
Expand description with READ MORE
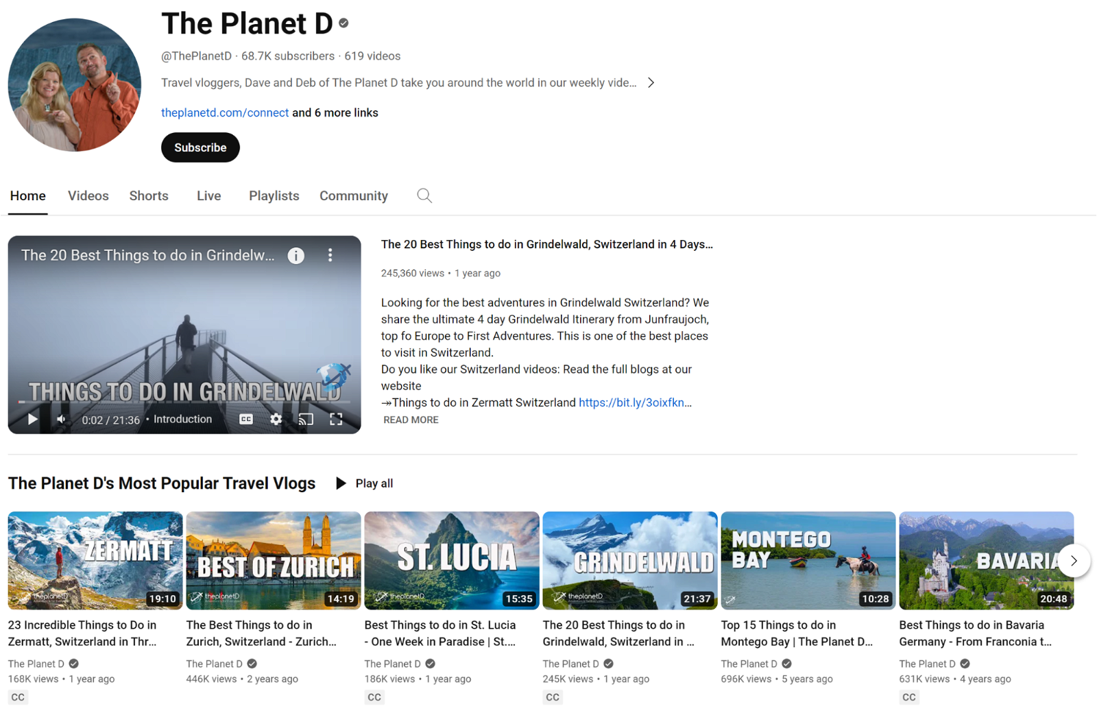411,420
